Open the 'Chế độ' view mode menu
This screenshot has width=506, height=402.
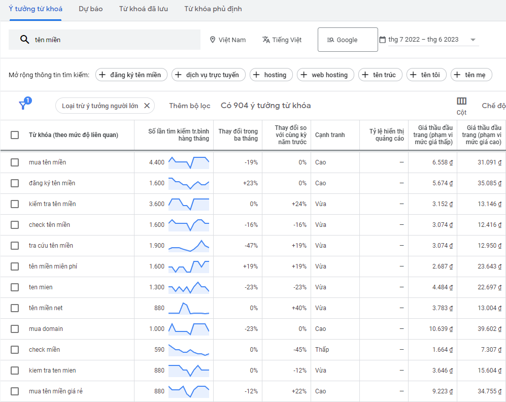coord(493,106)
